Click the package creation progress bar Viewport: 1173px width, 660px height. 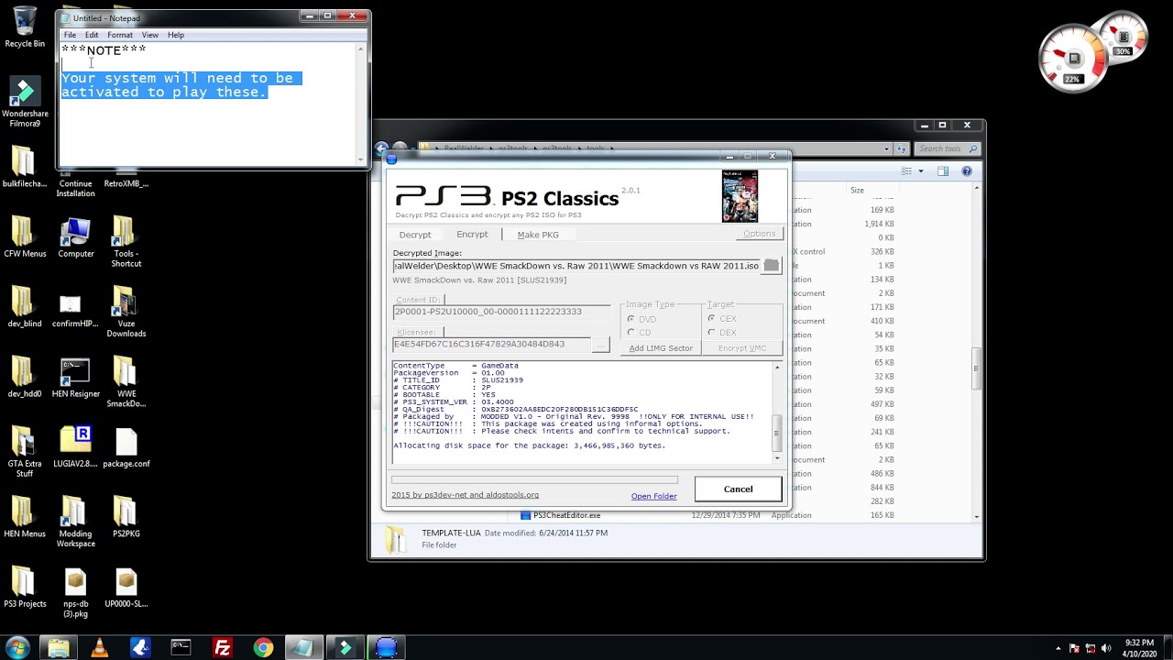[x=534, y=478]
